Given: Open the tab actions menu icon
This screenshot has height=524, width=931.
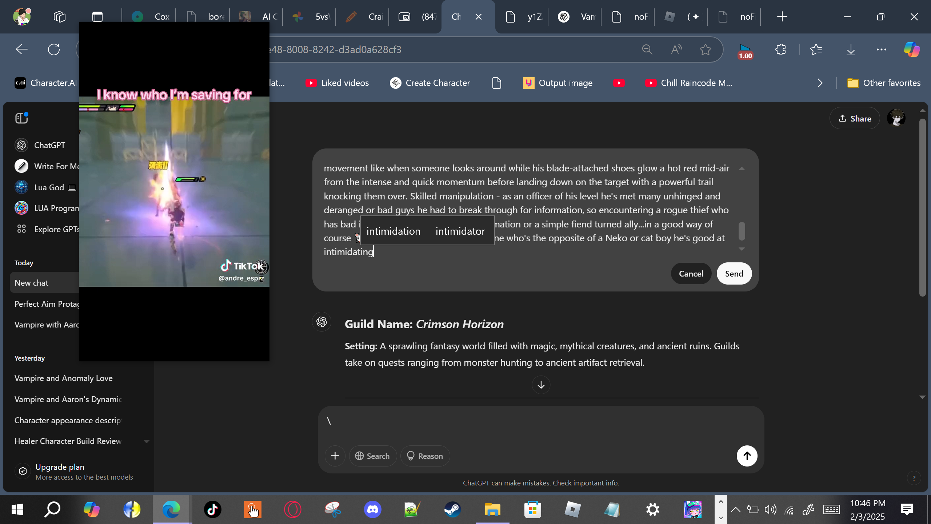Looking at the screenshot, I should (97, 17).
